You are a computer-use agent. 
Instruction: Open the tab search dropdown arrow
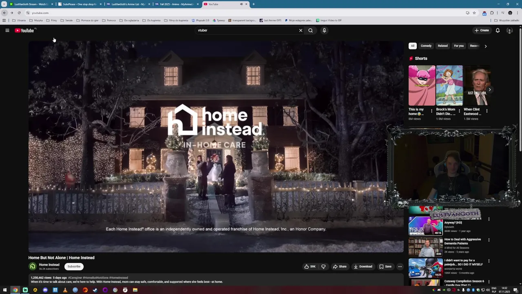(4, 4)
